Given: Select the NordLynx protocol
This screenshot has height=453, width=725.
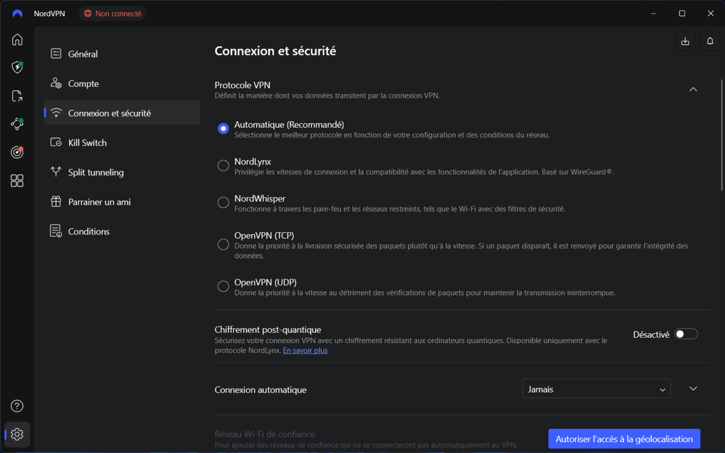Looking at the screenshot, I should pyautogui.click(x=223, y=165).
